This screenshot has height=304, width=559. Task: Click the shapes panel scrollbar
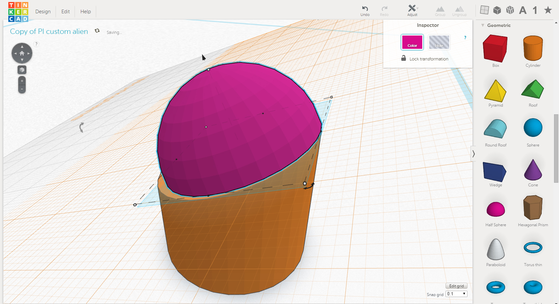click(x=556, y=148)
